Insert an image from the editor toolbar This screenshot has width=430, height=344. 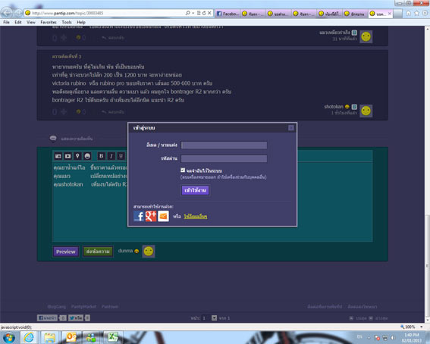click(58, 156)
